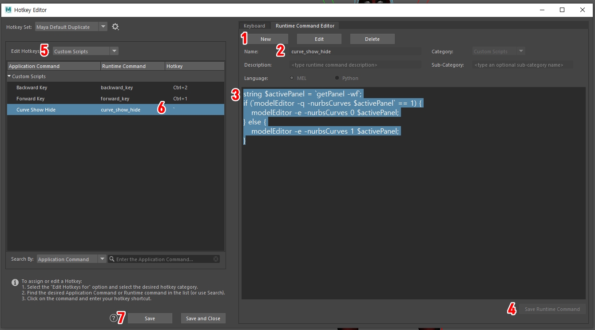The width and height of the screenshot is (595, 330).
Task: Close the Hotkey Editor window
Action: tap(582, 10)
